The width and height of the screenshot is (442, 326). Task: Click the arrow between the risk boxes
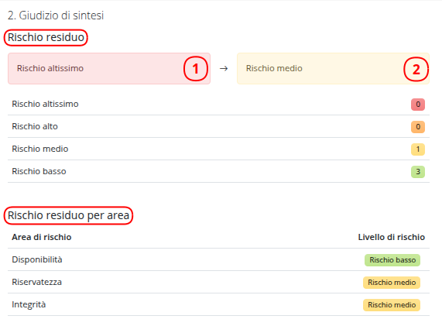[224, 68]
